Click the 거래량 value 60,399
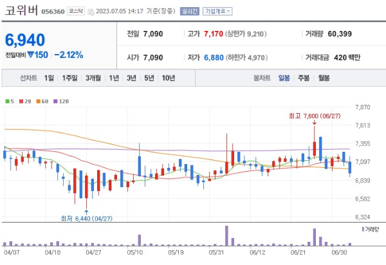Viewport: 386px width, 265px height. (x=340, y=33)
